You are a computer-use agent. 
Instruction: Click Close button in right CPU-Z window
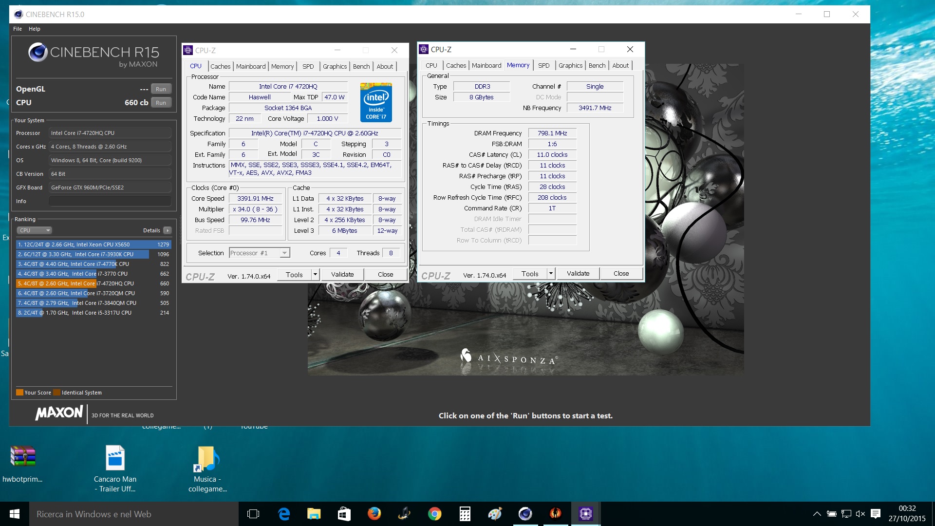coord(621,274)
